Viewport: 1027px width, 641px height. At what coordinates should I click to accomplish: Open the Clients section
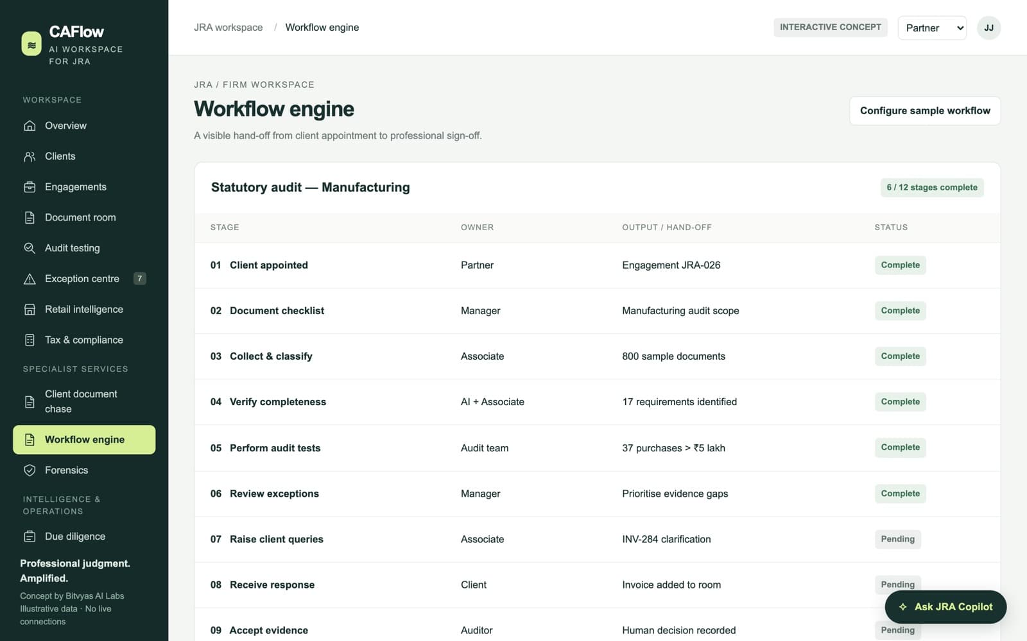84,156
